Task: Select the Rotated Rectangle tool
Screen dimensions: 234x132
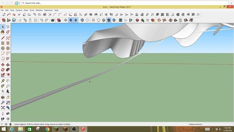Action: (8, 43)
